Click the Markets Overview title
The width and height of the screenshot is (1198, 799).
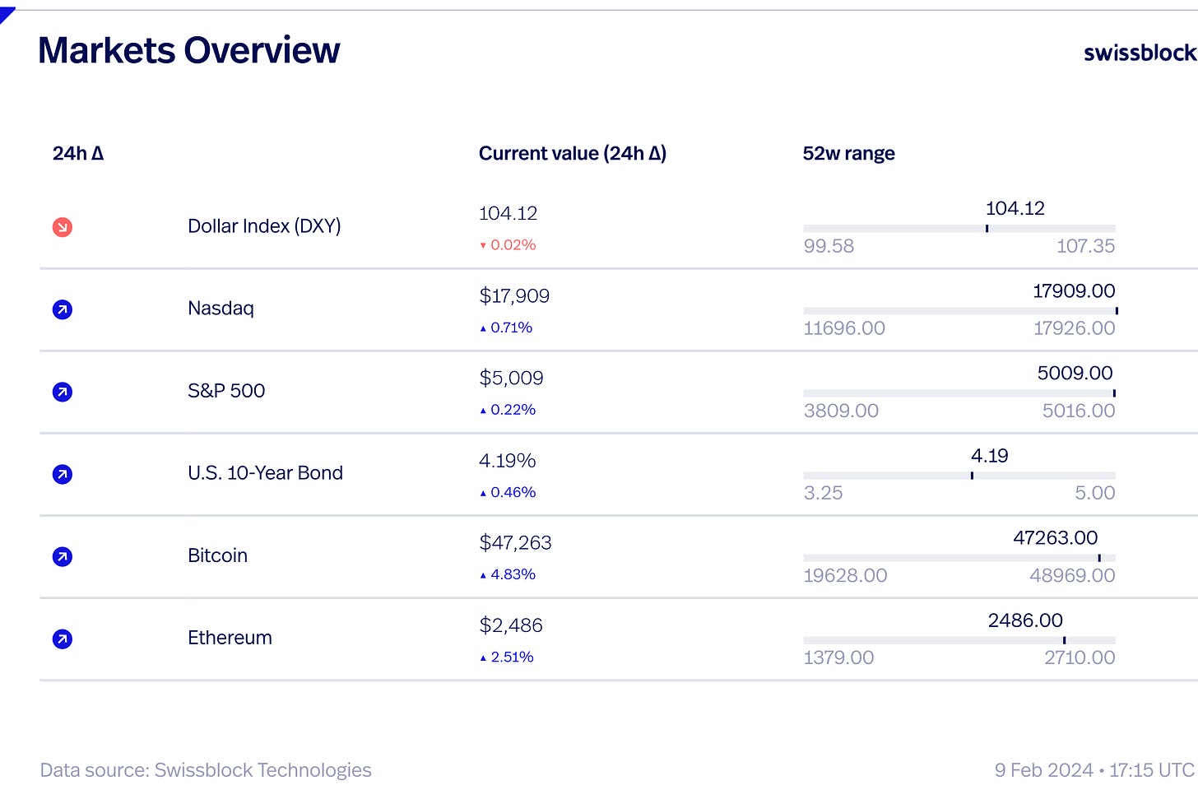click(x=189, y=50)
